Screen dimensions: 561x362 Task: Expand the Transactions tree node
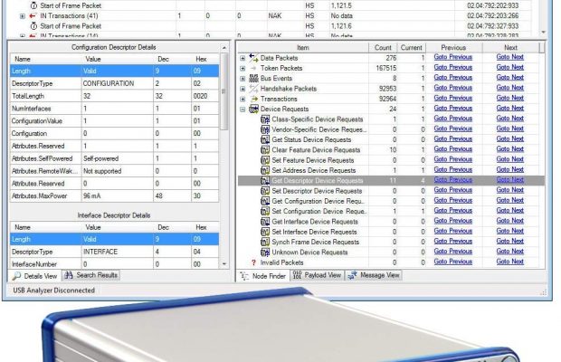tap(242, 99)
